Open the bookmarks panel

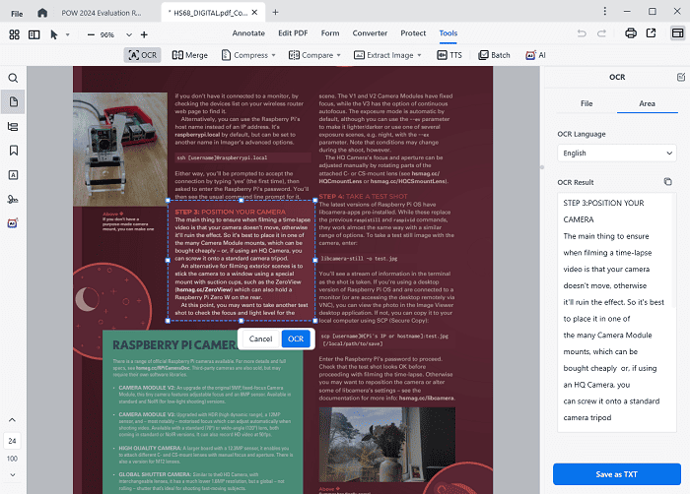click(x=14, y=151)
